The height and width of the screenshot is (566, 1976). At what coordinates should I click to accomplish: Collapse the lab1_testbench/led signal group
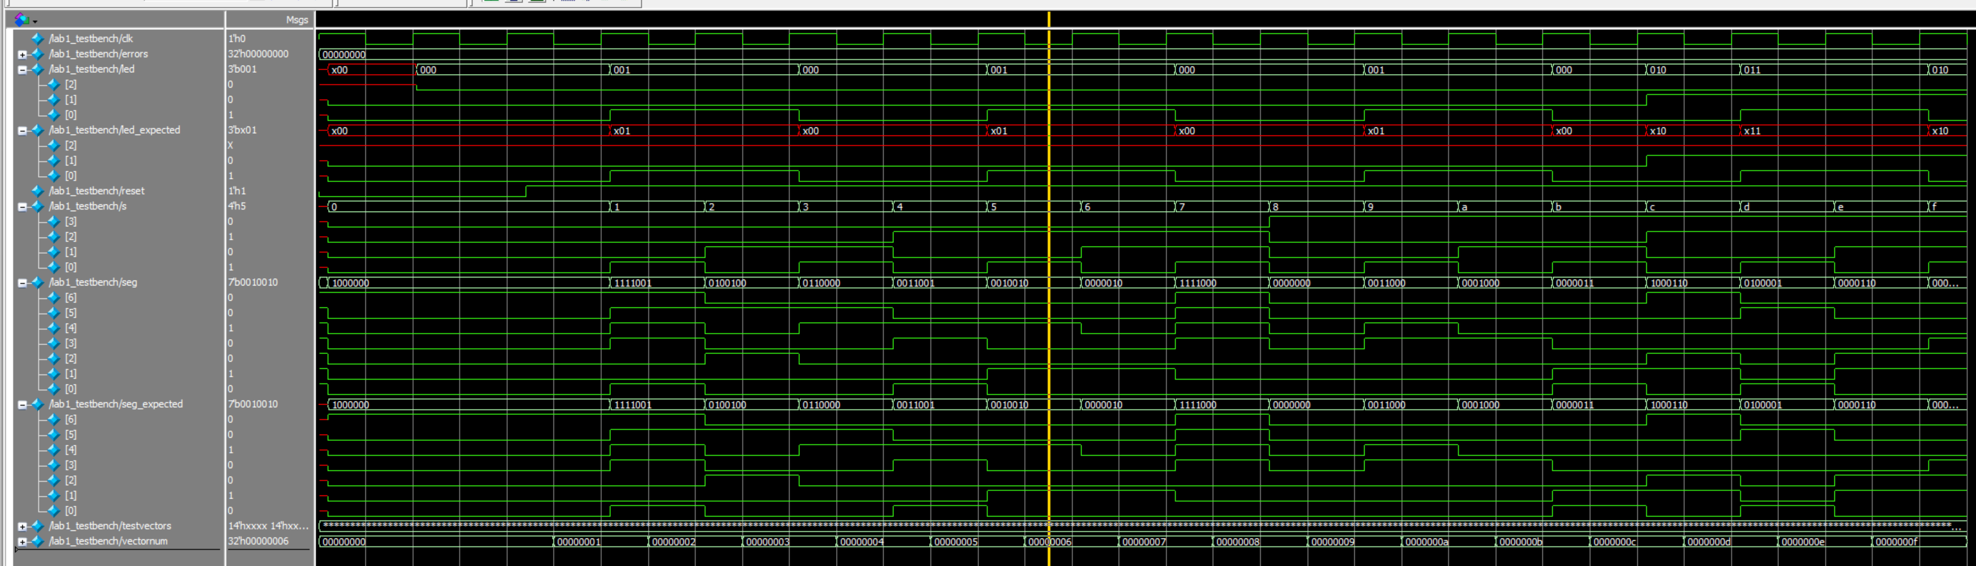[22, 70]
